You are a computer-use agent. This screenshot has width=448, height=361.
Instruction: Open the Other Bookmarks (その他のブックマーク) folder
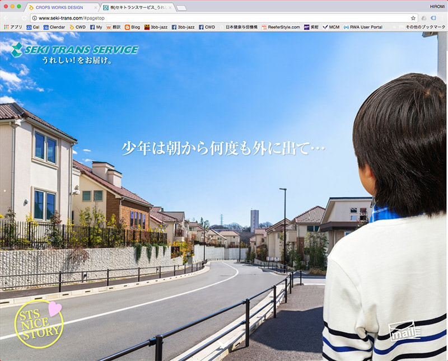pos(423,27)
